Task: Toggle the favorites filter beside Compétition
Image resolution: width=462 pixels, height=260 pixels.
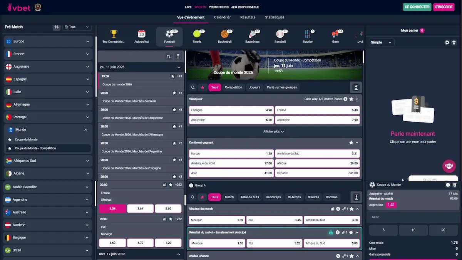Action: [x=203, y=87]
